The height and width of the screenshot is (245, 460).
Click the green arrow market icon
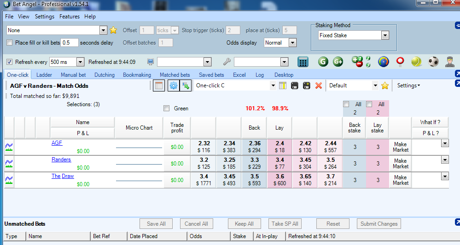pyautogui.click(x=186, y=86)
